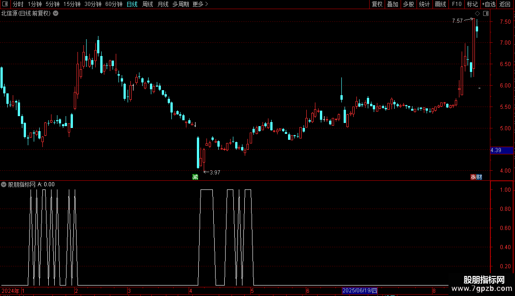515x296 pixels.
Task: Open the 画线 drawing tools
Action: point(440,4)
